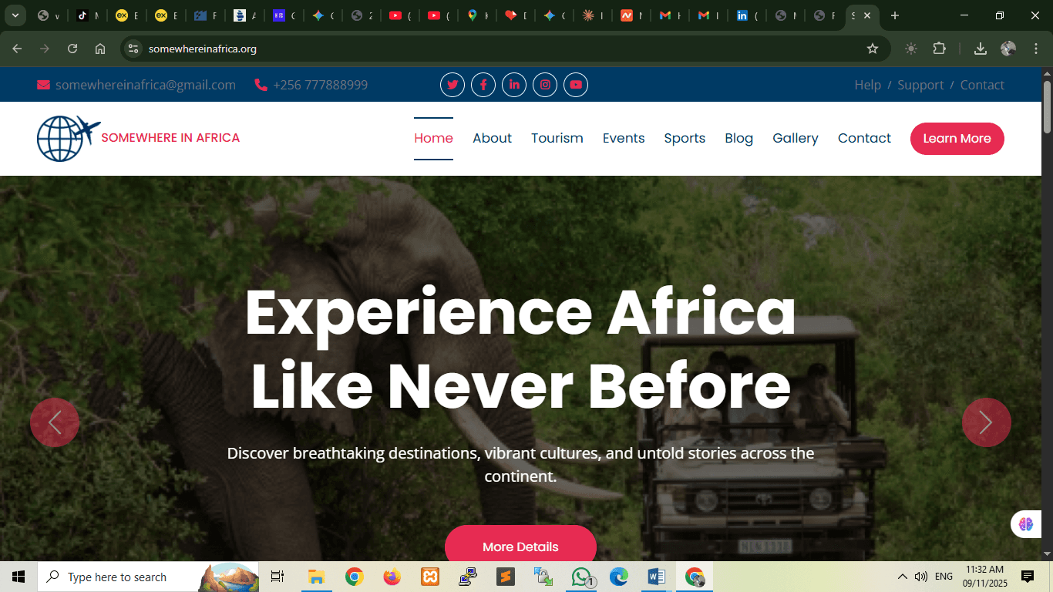Open the LinkedIn social media icon

(x=514, y=85)
